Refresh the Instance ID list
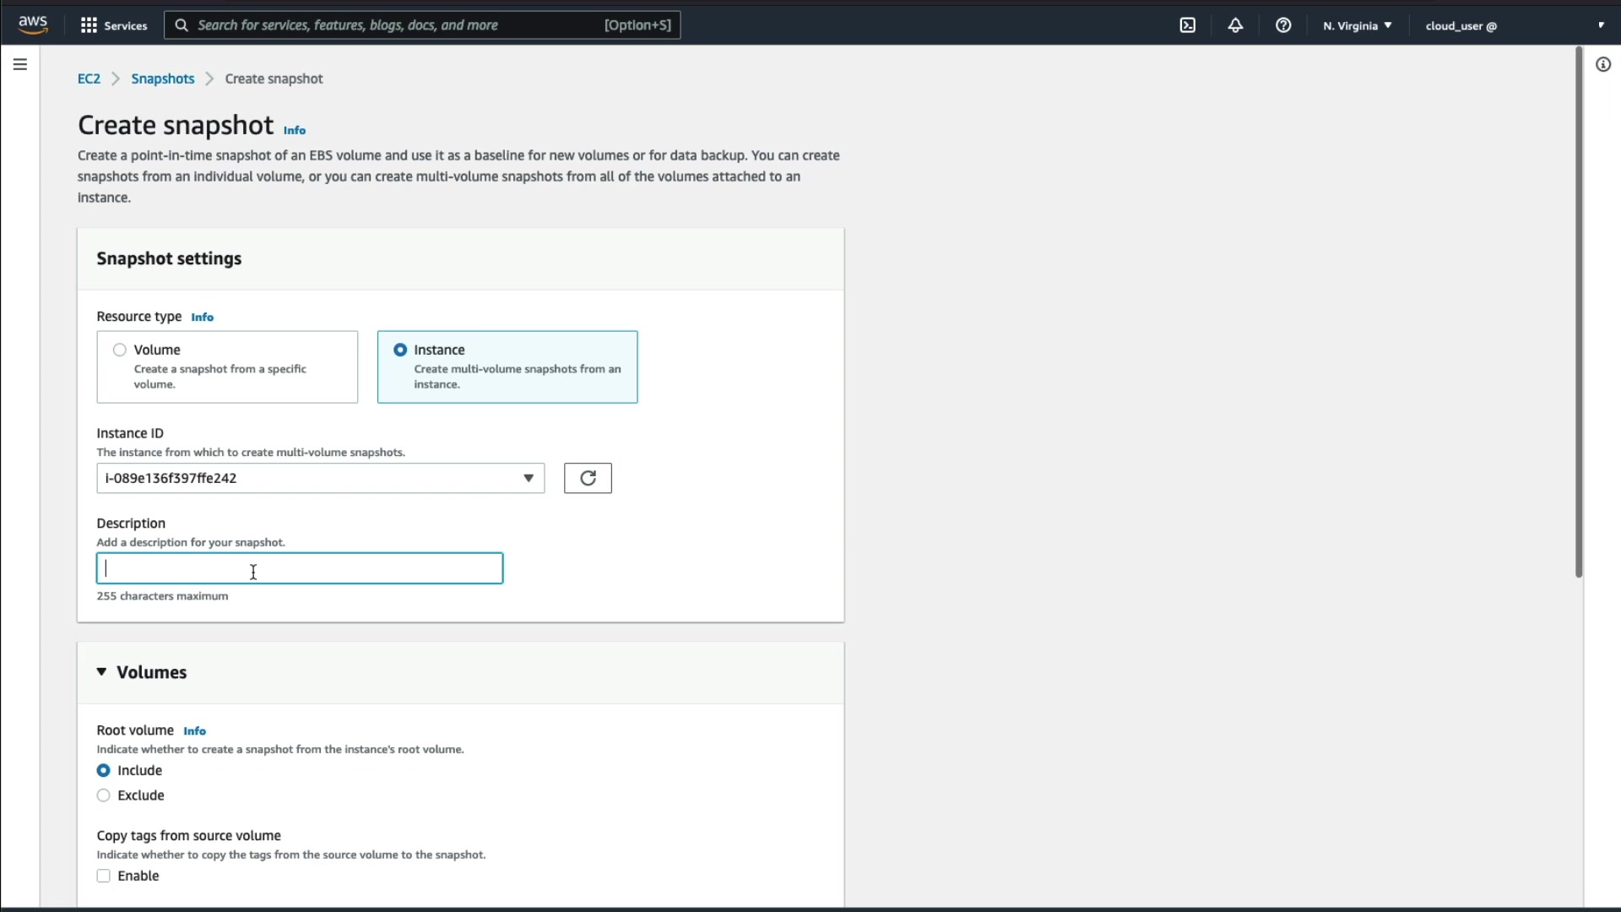 point(588,478)
